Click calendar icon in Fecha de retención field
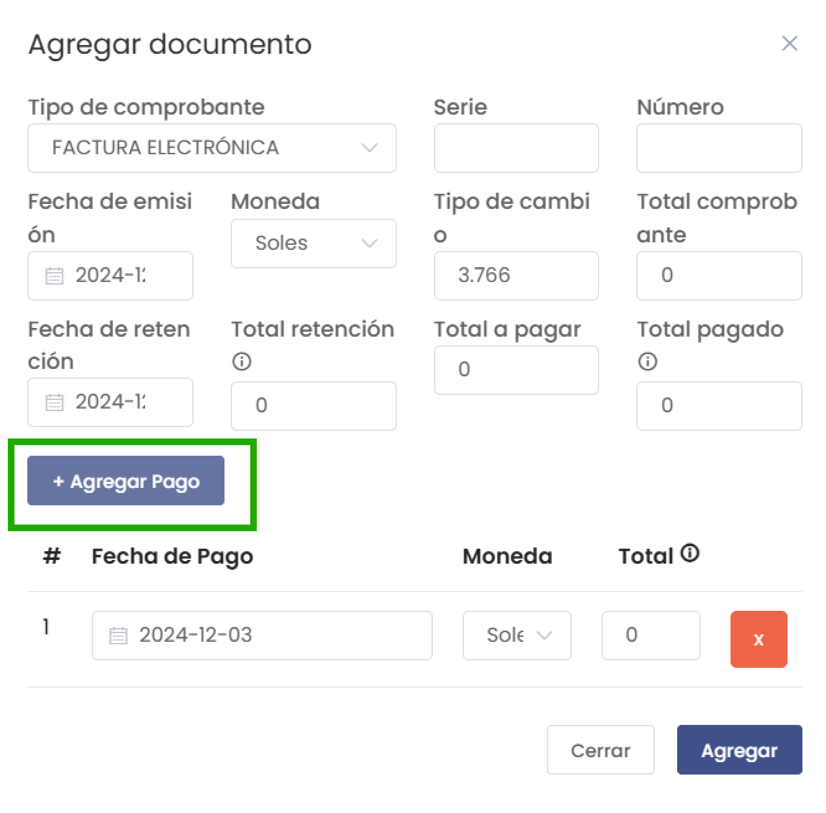The height and width of the screenshot is (813, 826). point(54,402)
